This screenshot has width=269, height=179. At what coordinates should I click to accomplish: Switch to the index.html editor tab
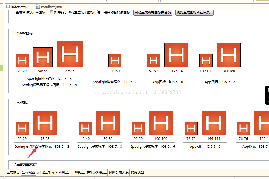[x=19, y=7]
